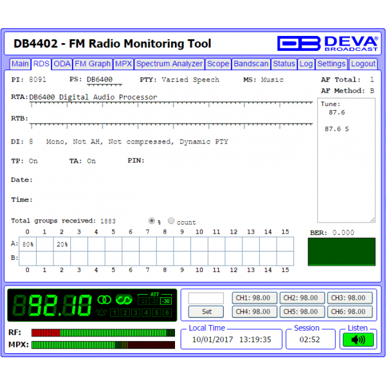This screenshot has width=386, height=386.
Task: Click the alarm bell icon
Action: click(x=101, y=313)
